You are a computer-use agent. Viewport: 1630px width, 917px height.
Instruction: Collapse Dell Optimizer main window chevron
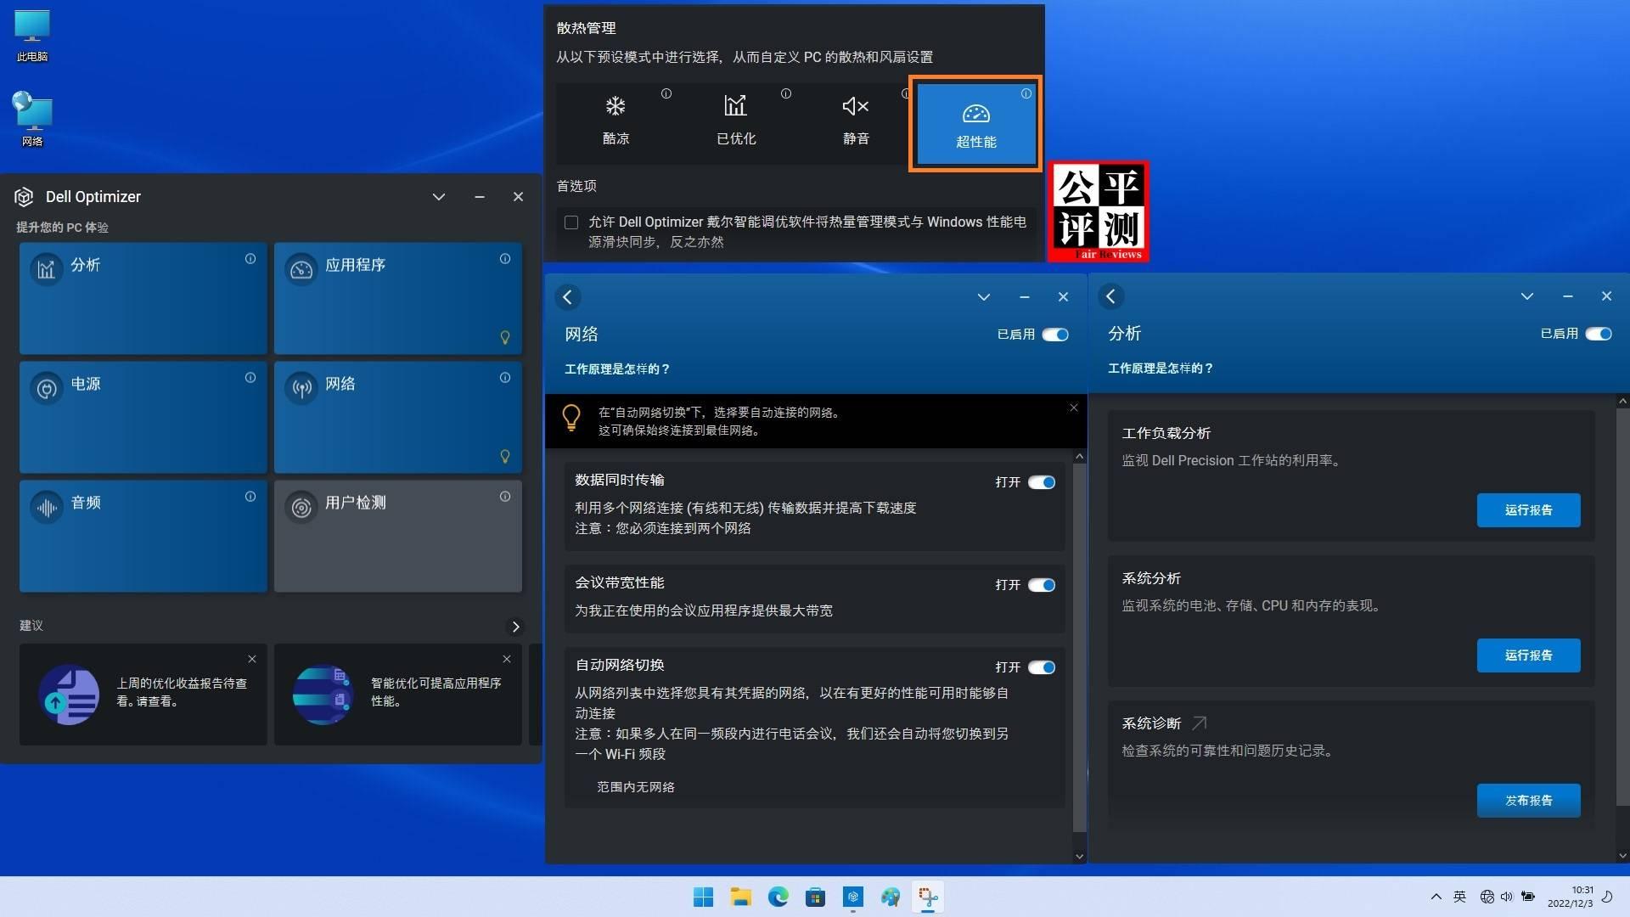[439, 197]
